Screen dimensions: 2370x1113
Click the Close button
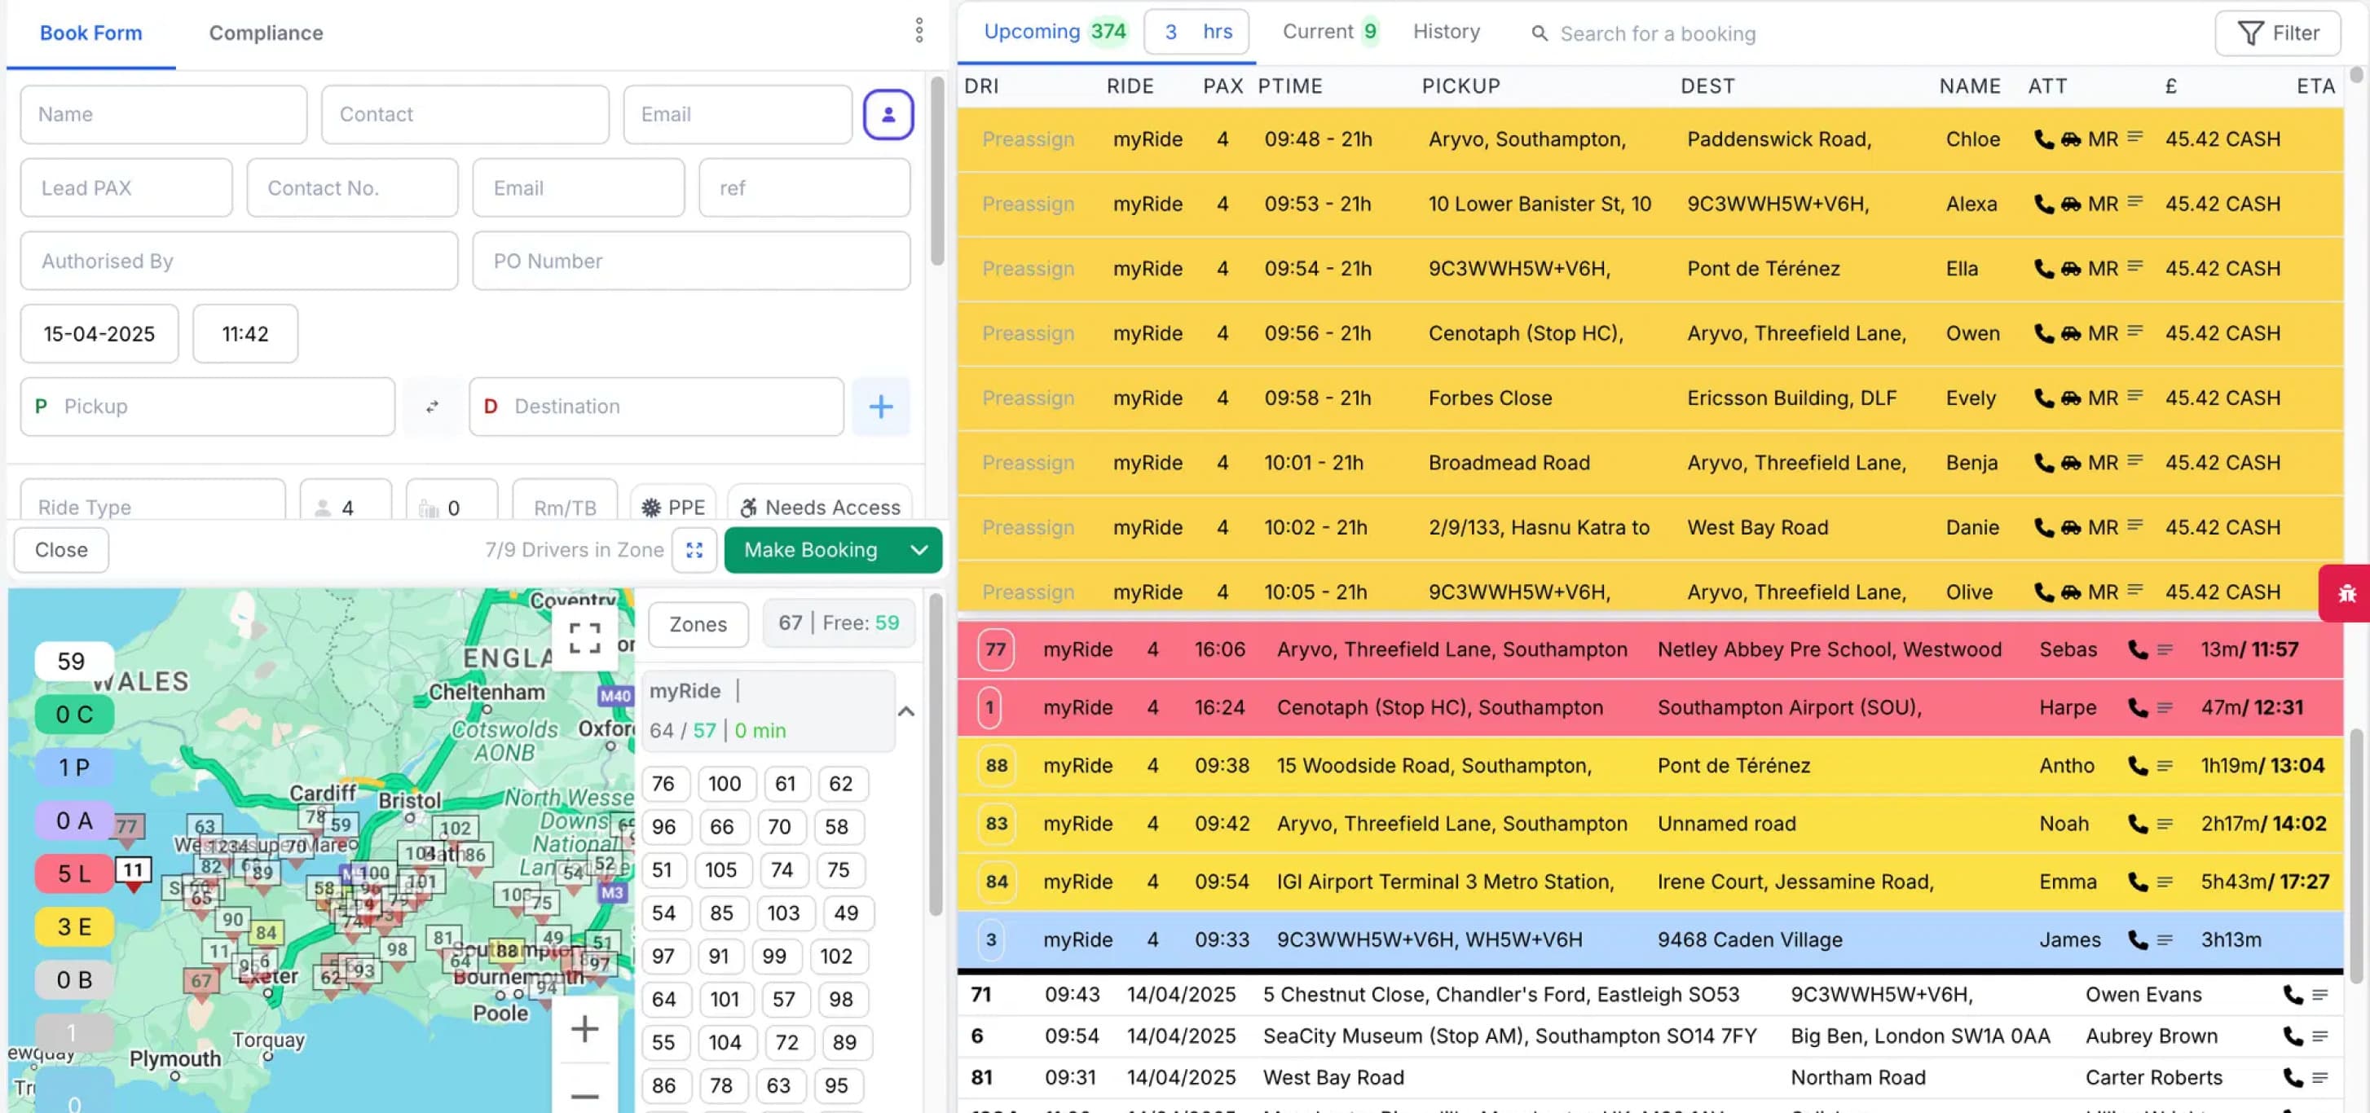62,550
